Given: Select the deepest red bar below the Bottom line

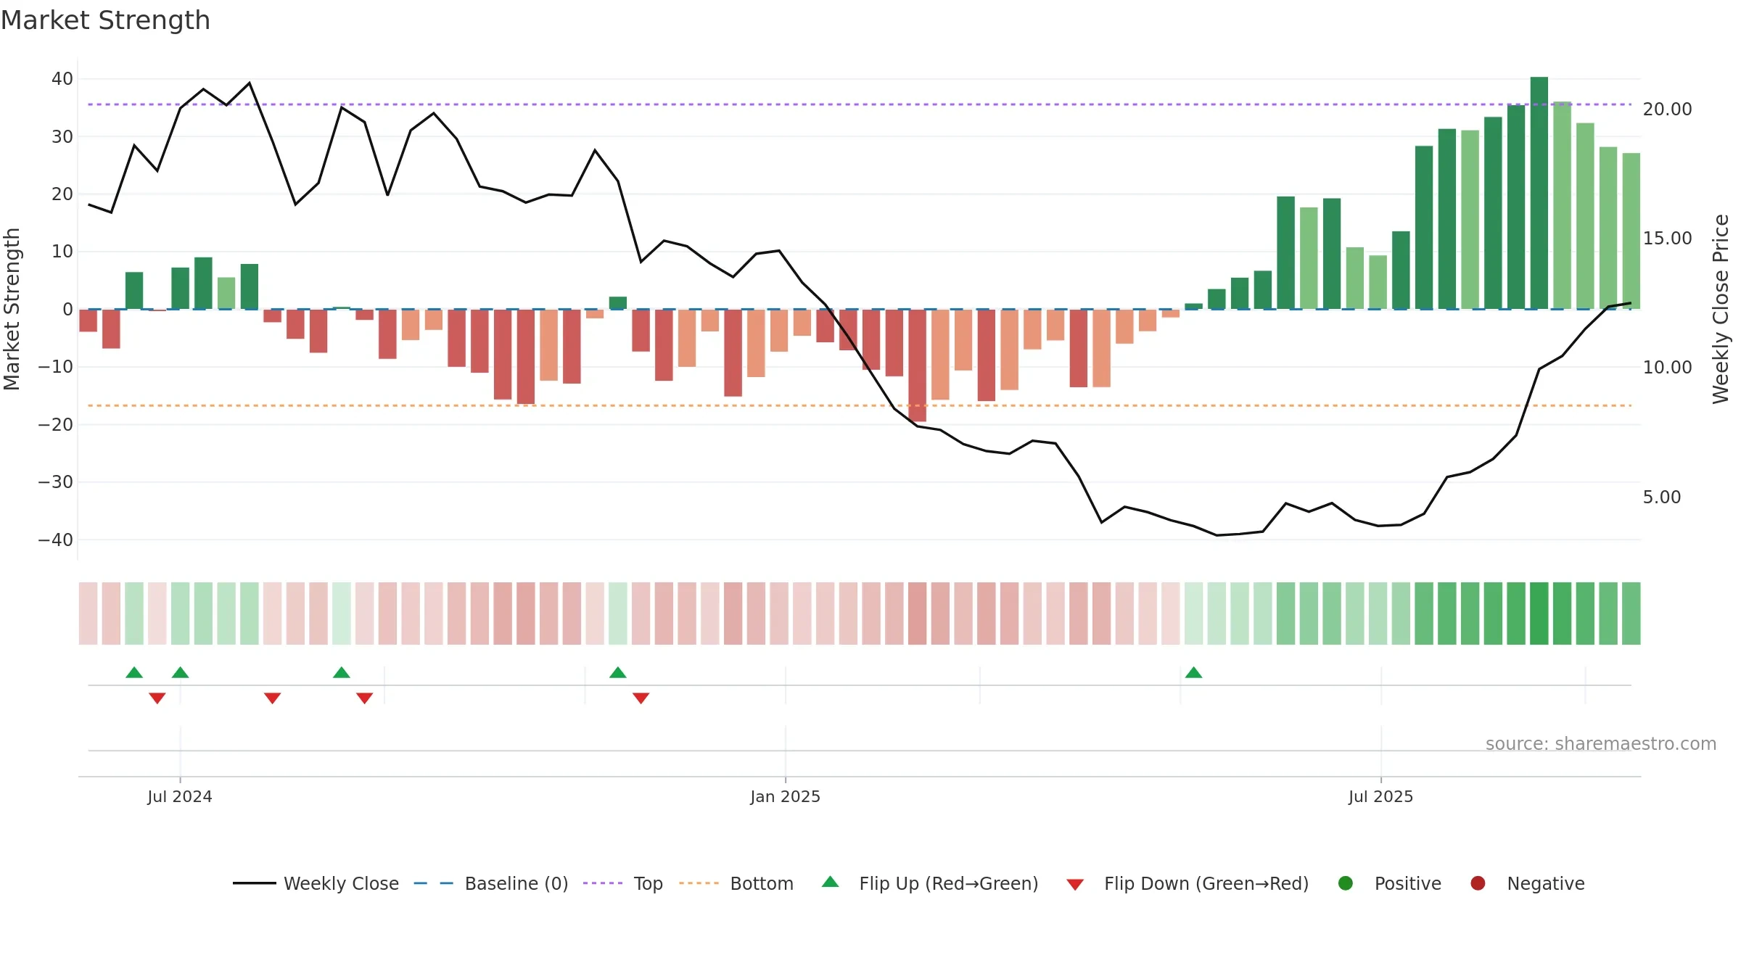Looking at the screenshot, I should coord(917,365).
